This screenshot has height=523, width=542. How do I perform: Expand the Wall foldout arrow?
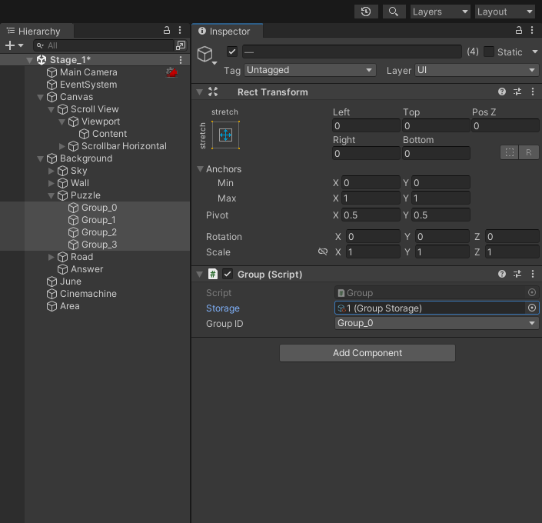[52, 183]
